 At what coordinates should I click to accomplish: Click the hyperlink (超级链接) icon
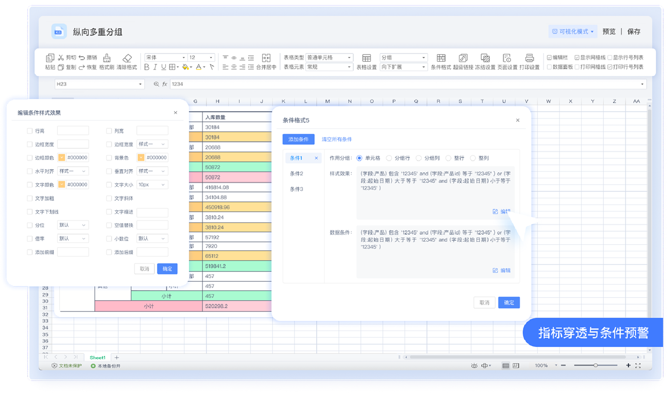[x=463, y=58]
